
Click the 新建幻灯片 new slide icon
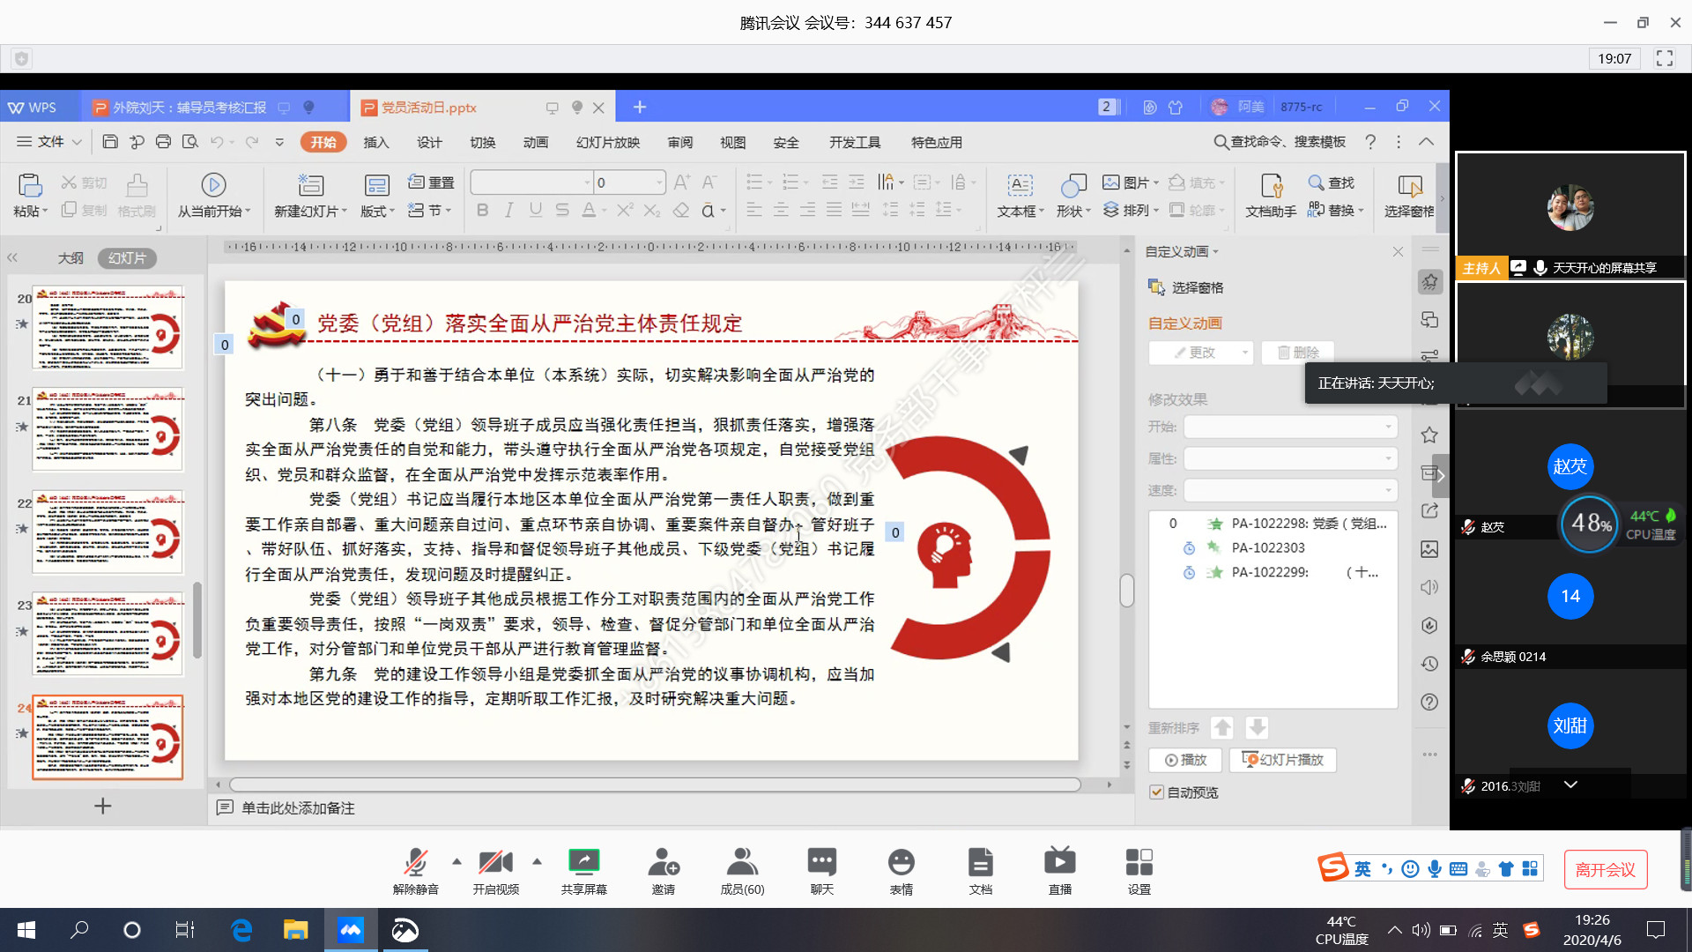click(x=310, y=185)
